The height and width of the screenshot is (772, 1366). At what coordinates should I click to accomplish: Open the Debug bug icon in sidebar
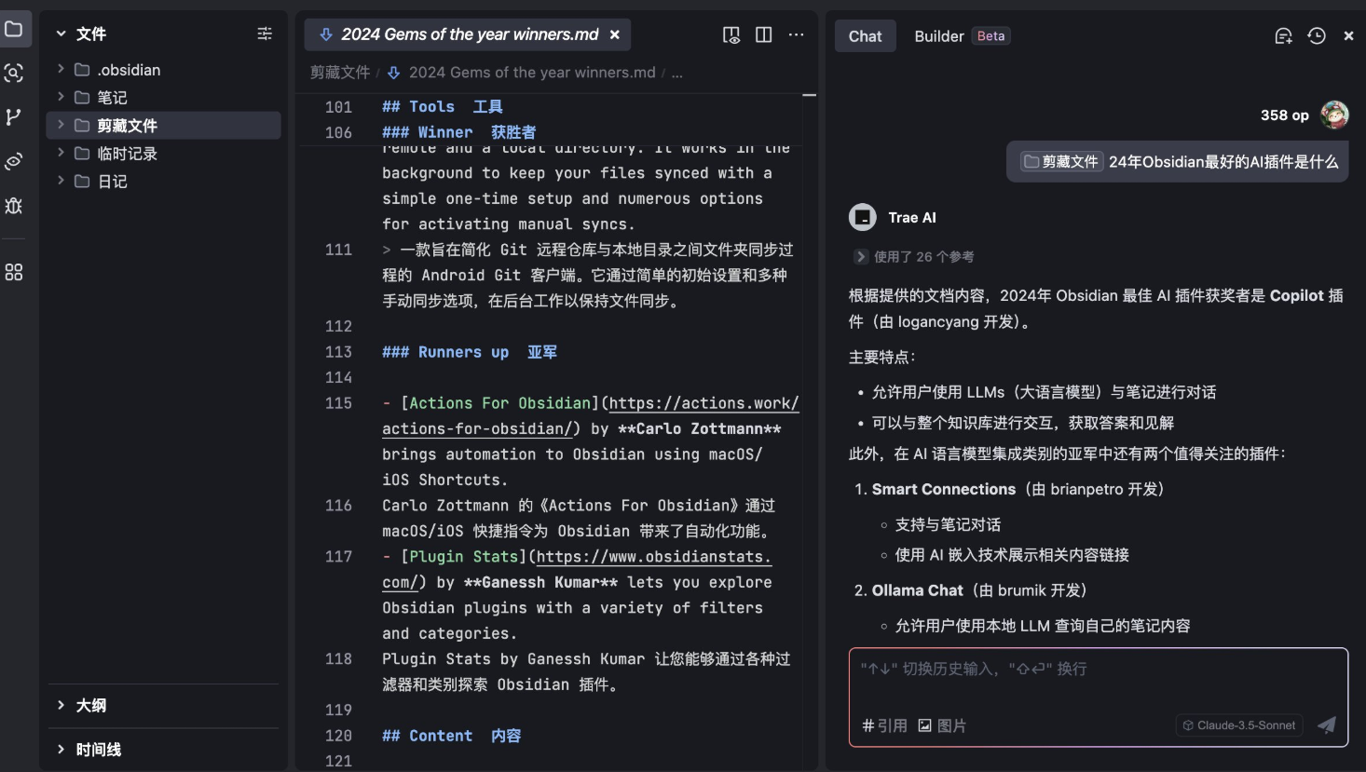tap(14, 205)
